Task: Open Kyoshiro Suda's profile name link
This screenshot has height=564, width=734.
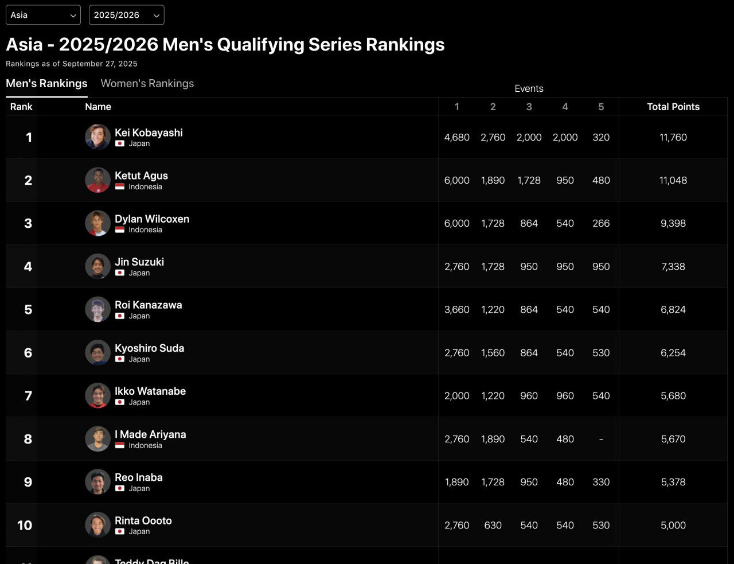Action: [x=149, y=348]
